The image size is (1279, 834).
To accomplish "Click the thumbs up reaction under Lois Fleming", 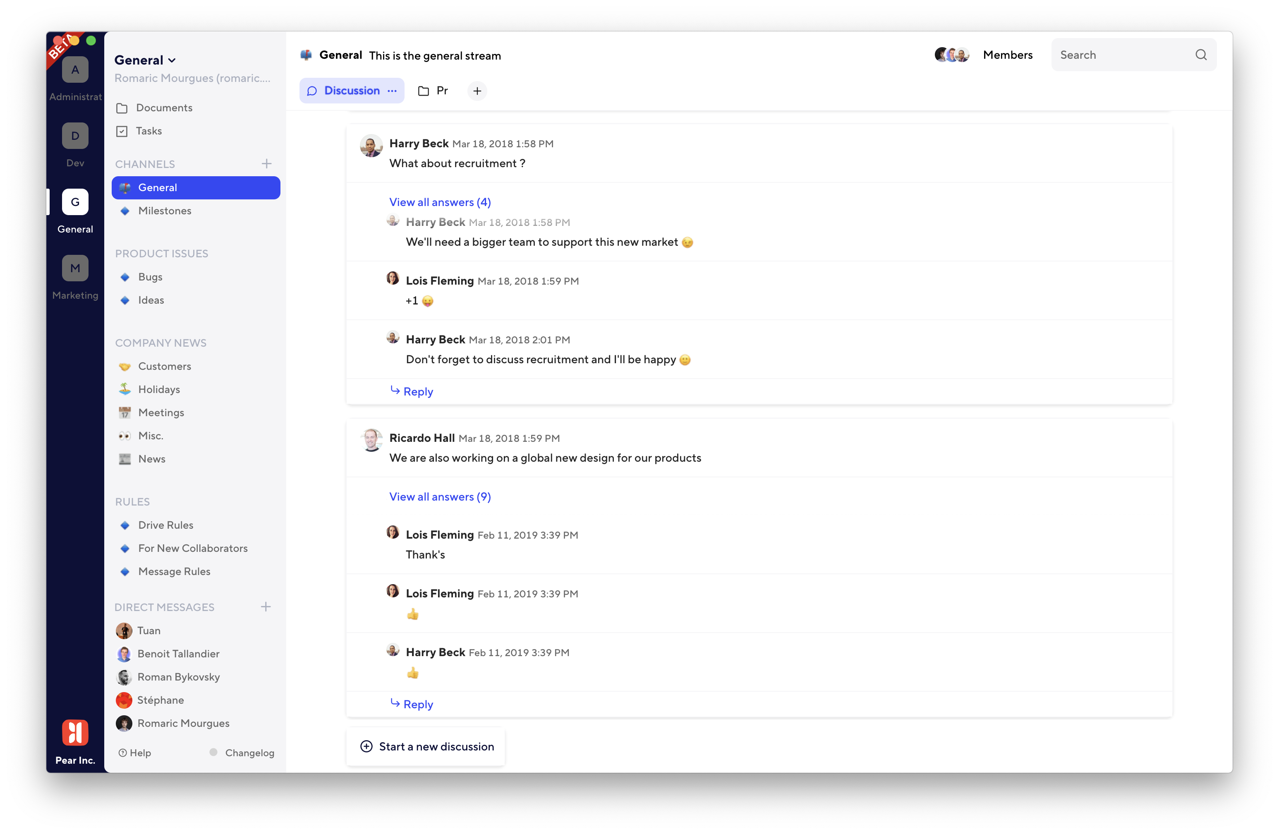I will (x=413, y=614).
